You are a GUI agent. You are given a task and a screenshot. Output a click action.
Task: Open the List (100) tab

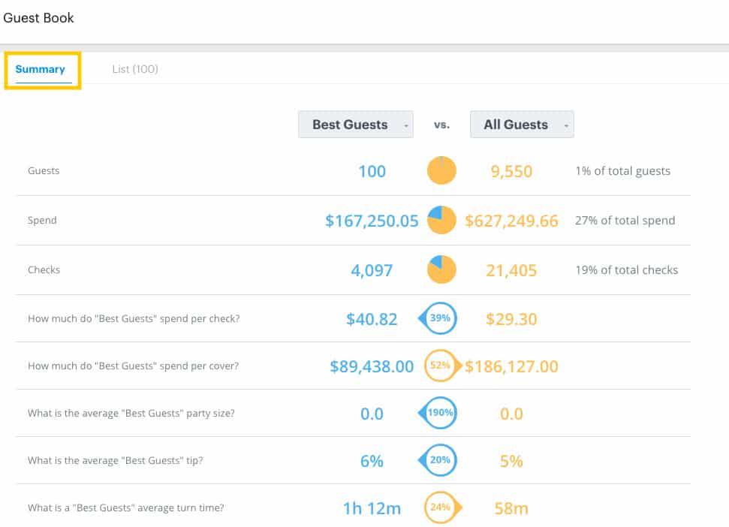(135, 69)
